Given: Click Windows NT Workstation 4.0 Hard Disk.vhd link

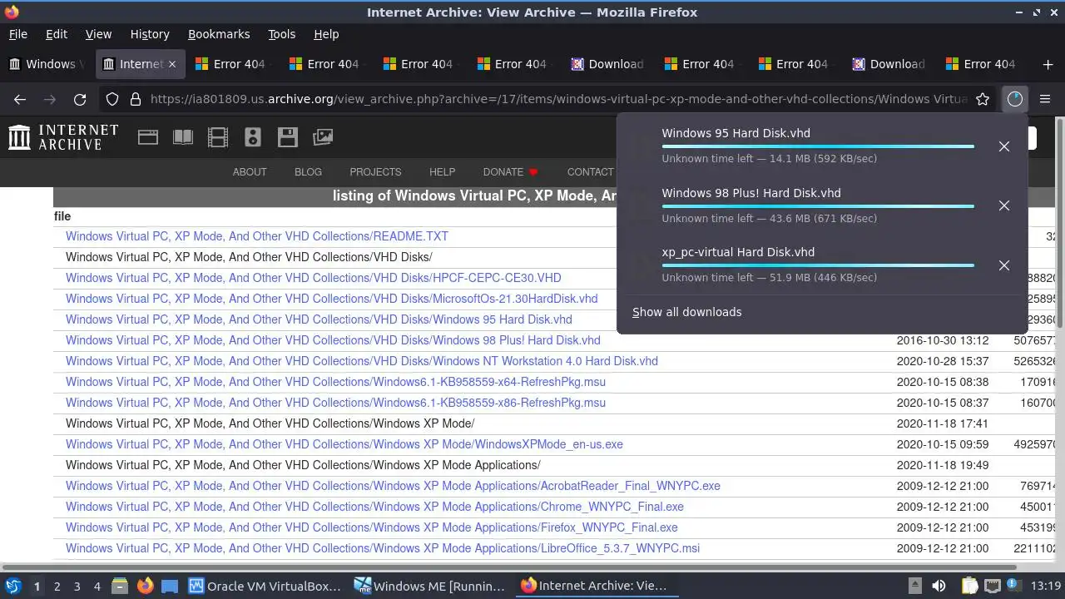Looking at the screenshot, I should tap(362, 361).
